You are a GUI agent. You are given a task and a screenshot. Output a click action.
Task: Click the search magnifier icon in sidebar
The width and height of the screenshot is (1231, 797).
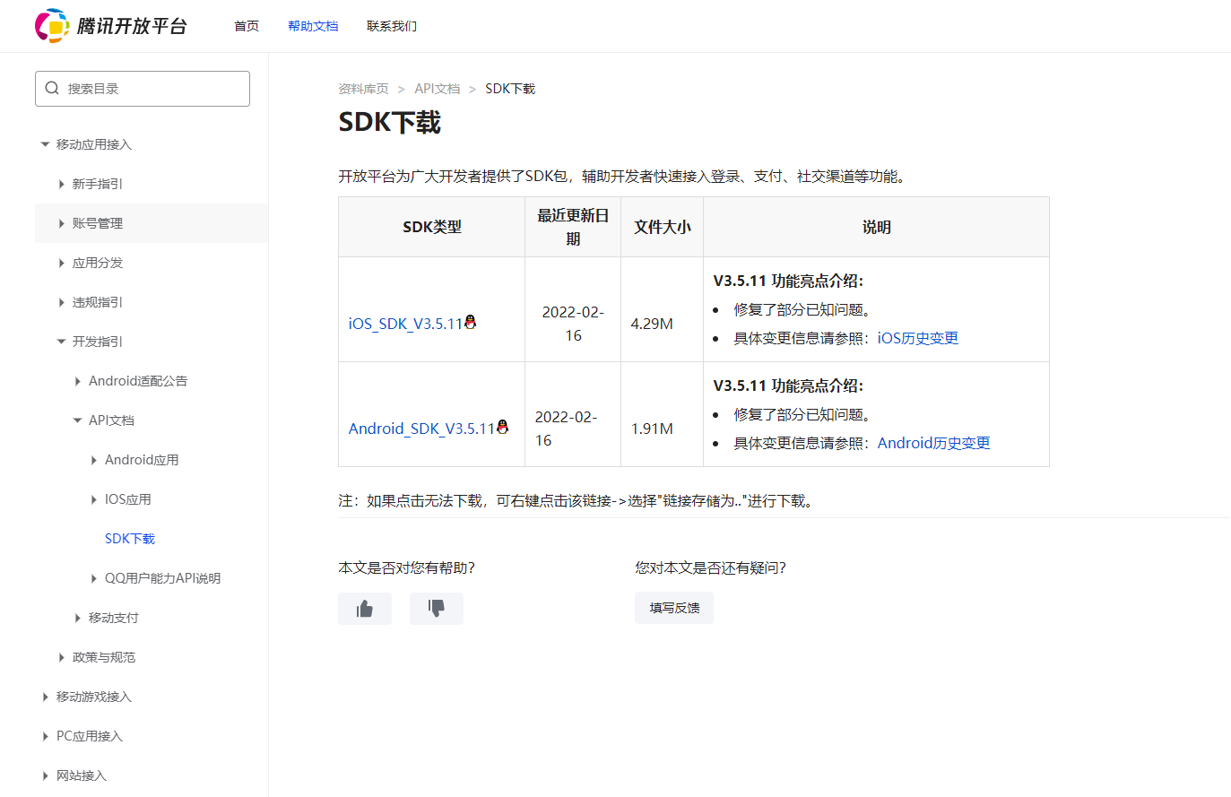pyautogui.click(x=51, y=88)
